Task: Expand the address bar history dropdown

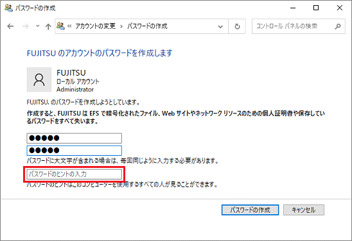Action: (x=220, y=26)
